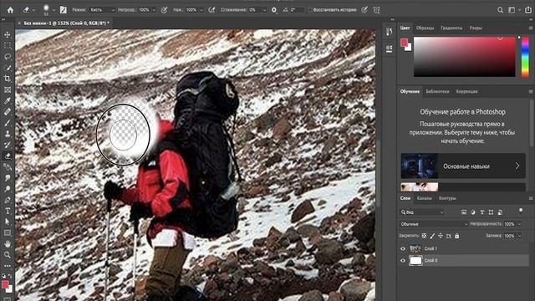Viewport: 535px width, 301px height.
Task: Select the Zoom tool
Action: coord(8,254)
